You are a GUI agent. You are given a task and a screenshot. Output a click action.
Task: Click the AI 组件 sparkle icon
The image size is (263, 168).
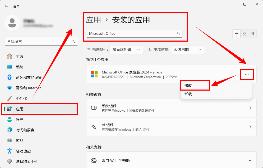94,127
